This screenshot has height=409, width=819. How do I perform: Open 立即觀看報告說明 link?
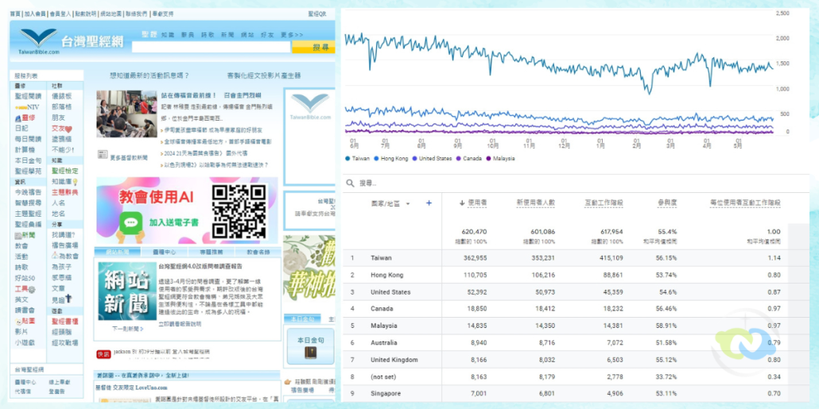pyautogui.click(x=180, y=324)
